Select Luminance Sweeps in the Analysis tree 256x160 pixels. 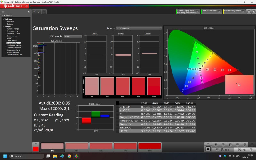[14, 45]
